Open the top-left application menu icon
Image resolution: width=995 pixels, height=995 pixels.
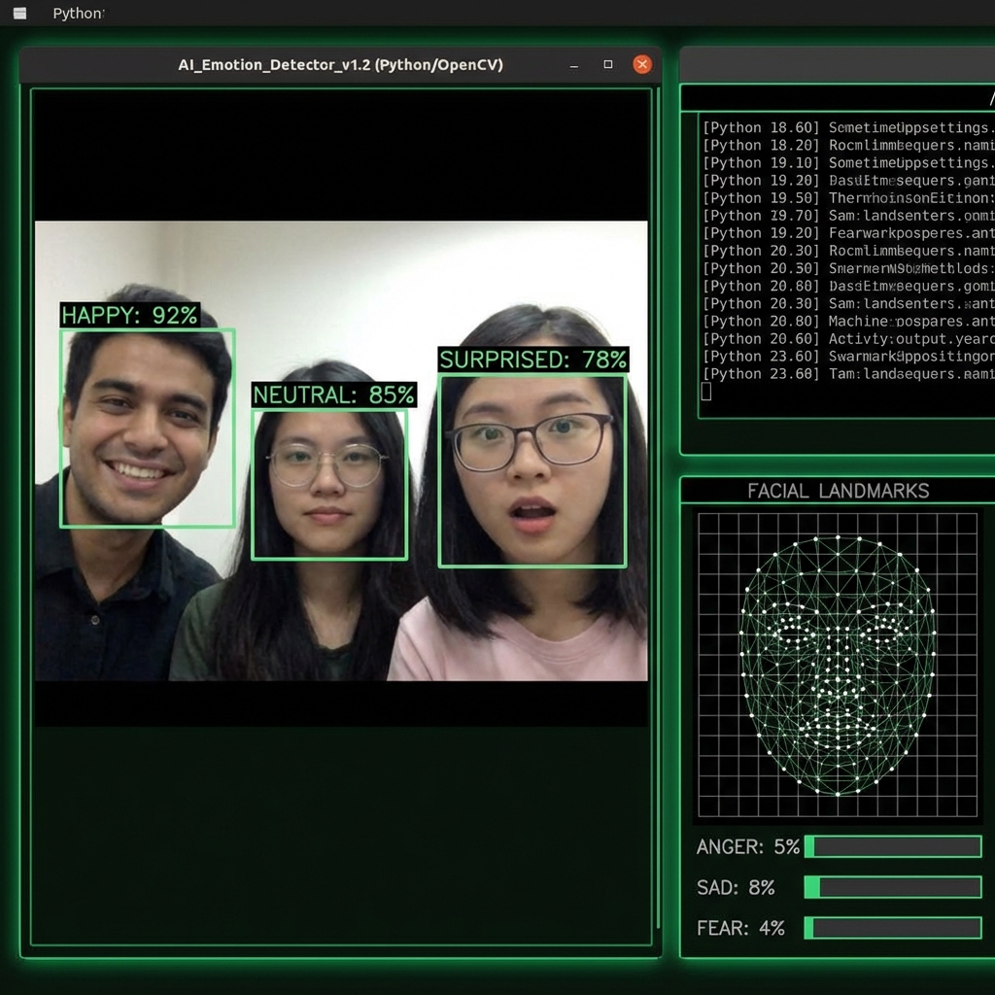pyautogui.click(x=19, y=14)
